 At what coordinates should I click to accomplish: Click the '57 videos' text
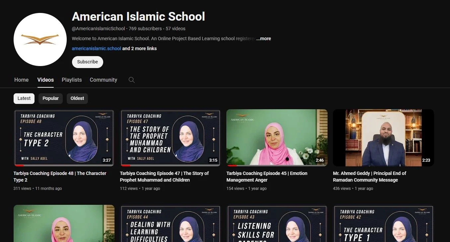[x=176, y=29]
